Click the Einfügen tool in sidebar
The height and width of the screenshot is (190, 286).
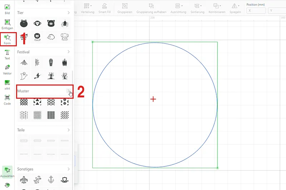7,24
